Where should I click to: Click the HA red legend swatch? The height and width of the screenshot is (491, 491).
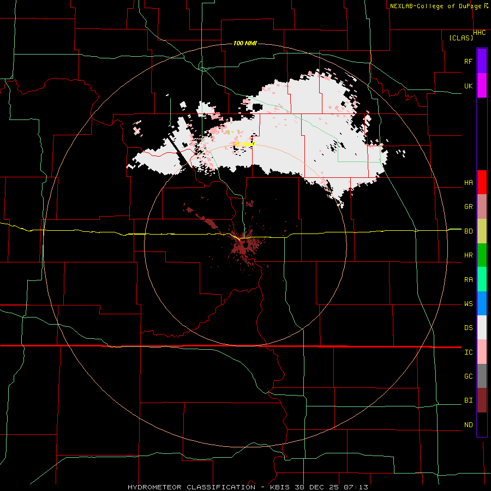click(x=482, y=182)
